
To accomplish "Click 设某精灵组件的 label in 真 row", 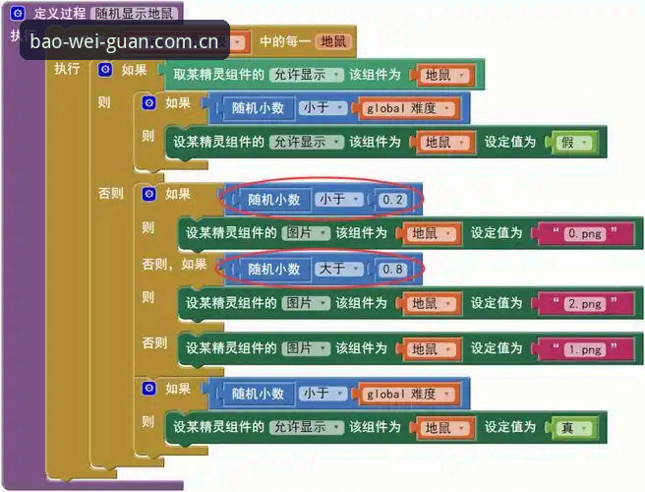I will coord(218,427).
